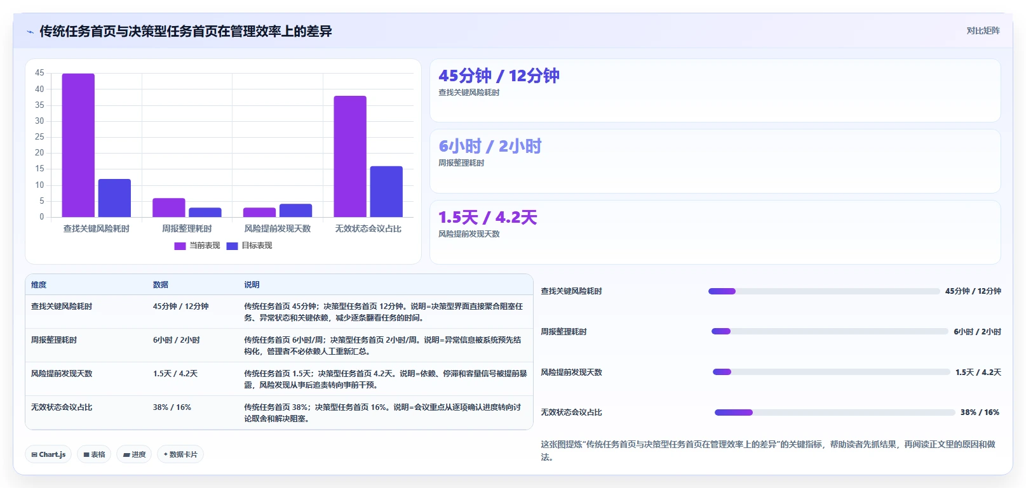The height and width of the screenshot is (488, 1026).
Task: Click blue target bar for 风险提前发现天数
Action: (295, 211)
